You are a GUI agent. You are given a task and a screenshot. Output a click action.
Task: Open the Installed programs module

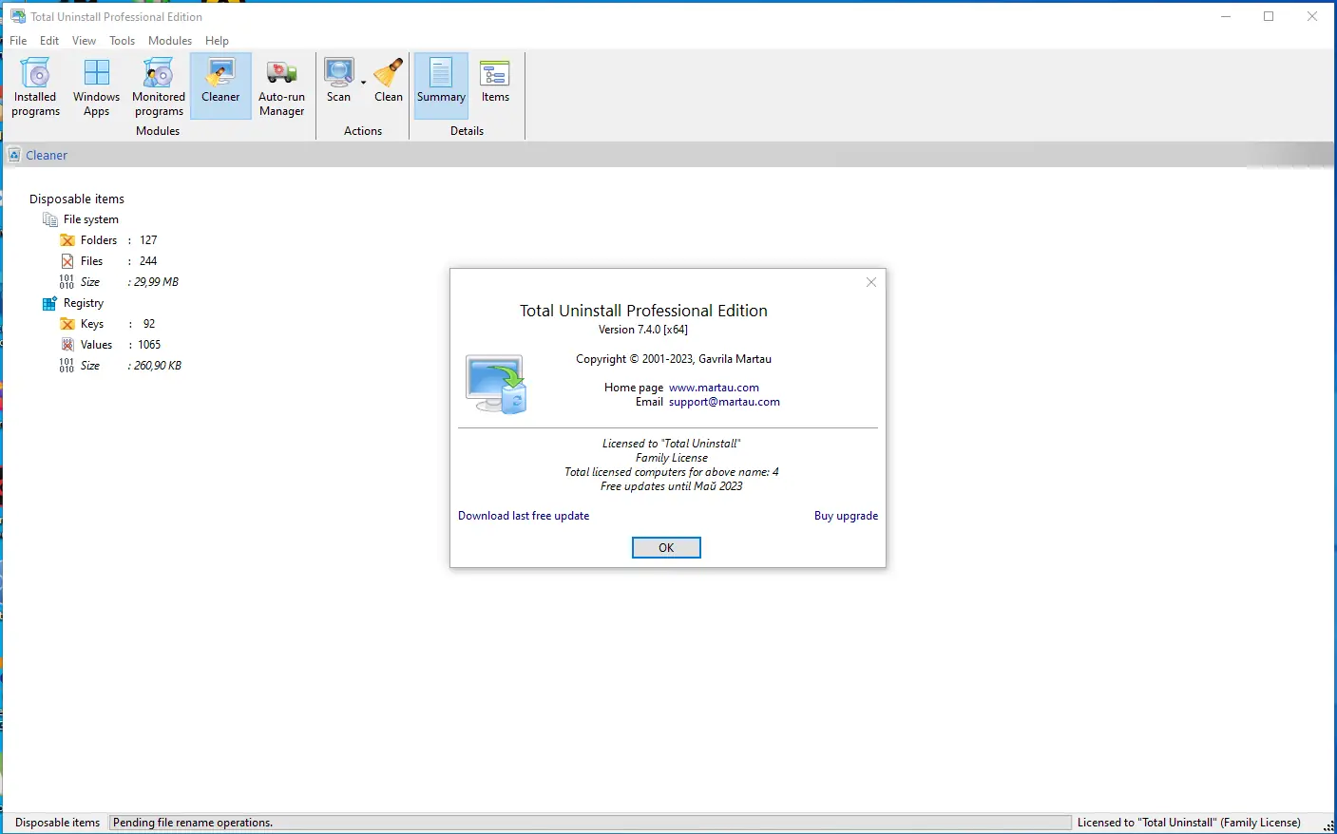tap(35, 86)
